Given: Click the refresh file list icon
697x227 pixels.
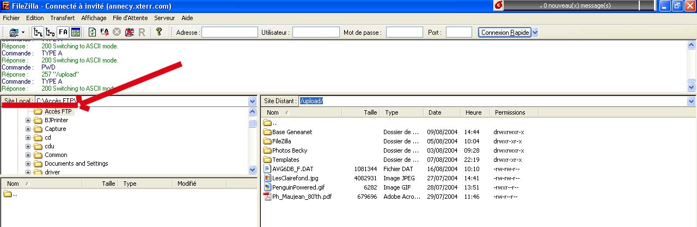Looking at the screenshot, I should pos(93,33).
